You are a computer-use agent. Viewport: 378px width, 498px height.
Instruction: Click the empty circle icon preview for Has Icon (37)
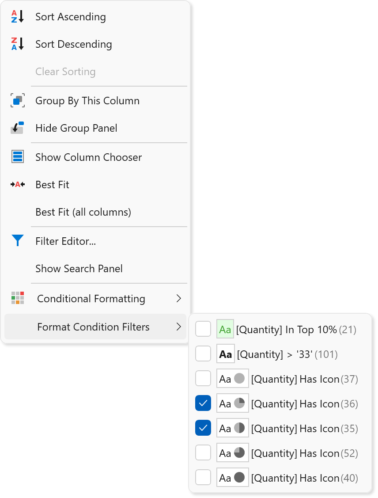coord(239,379)
